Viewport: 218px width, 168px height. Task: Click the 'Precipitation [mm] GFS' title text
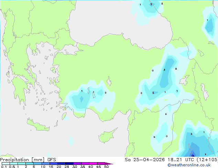coord(28,160)
